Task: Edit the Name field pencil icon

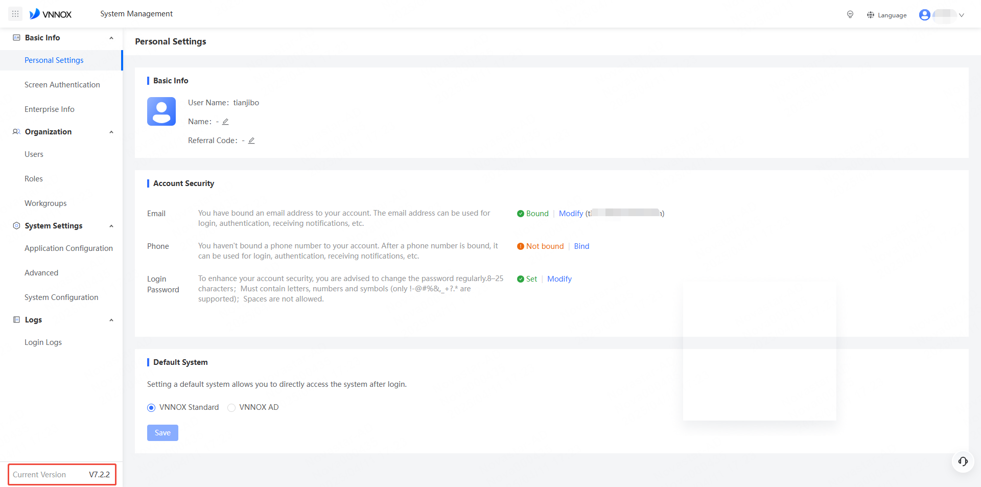Action: click(225, 122)
